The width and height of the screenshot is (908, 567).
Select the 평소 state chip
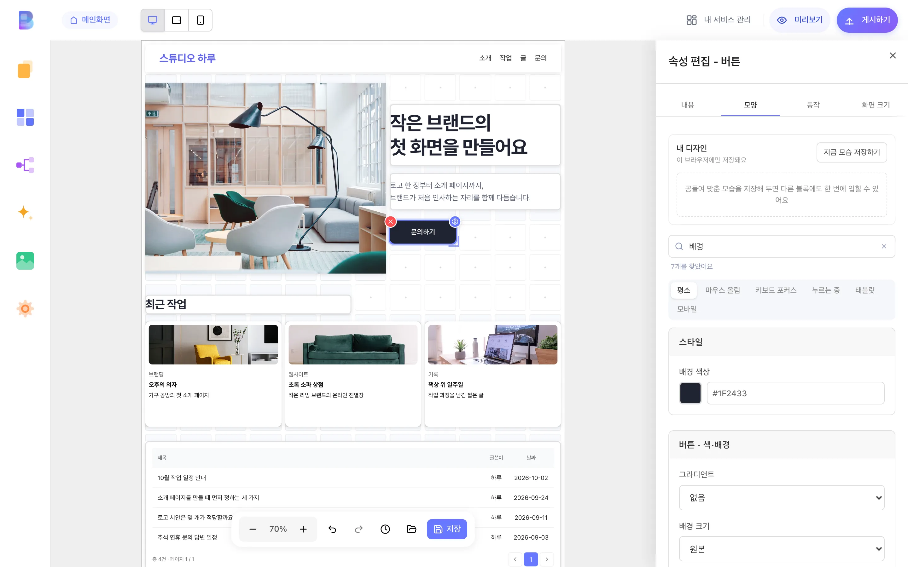(x=684, y=290)
